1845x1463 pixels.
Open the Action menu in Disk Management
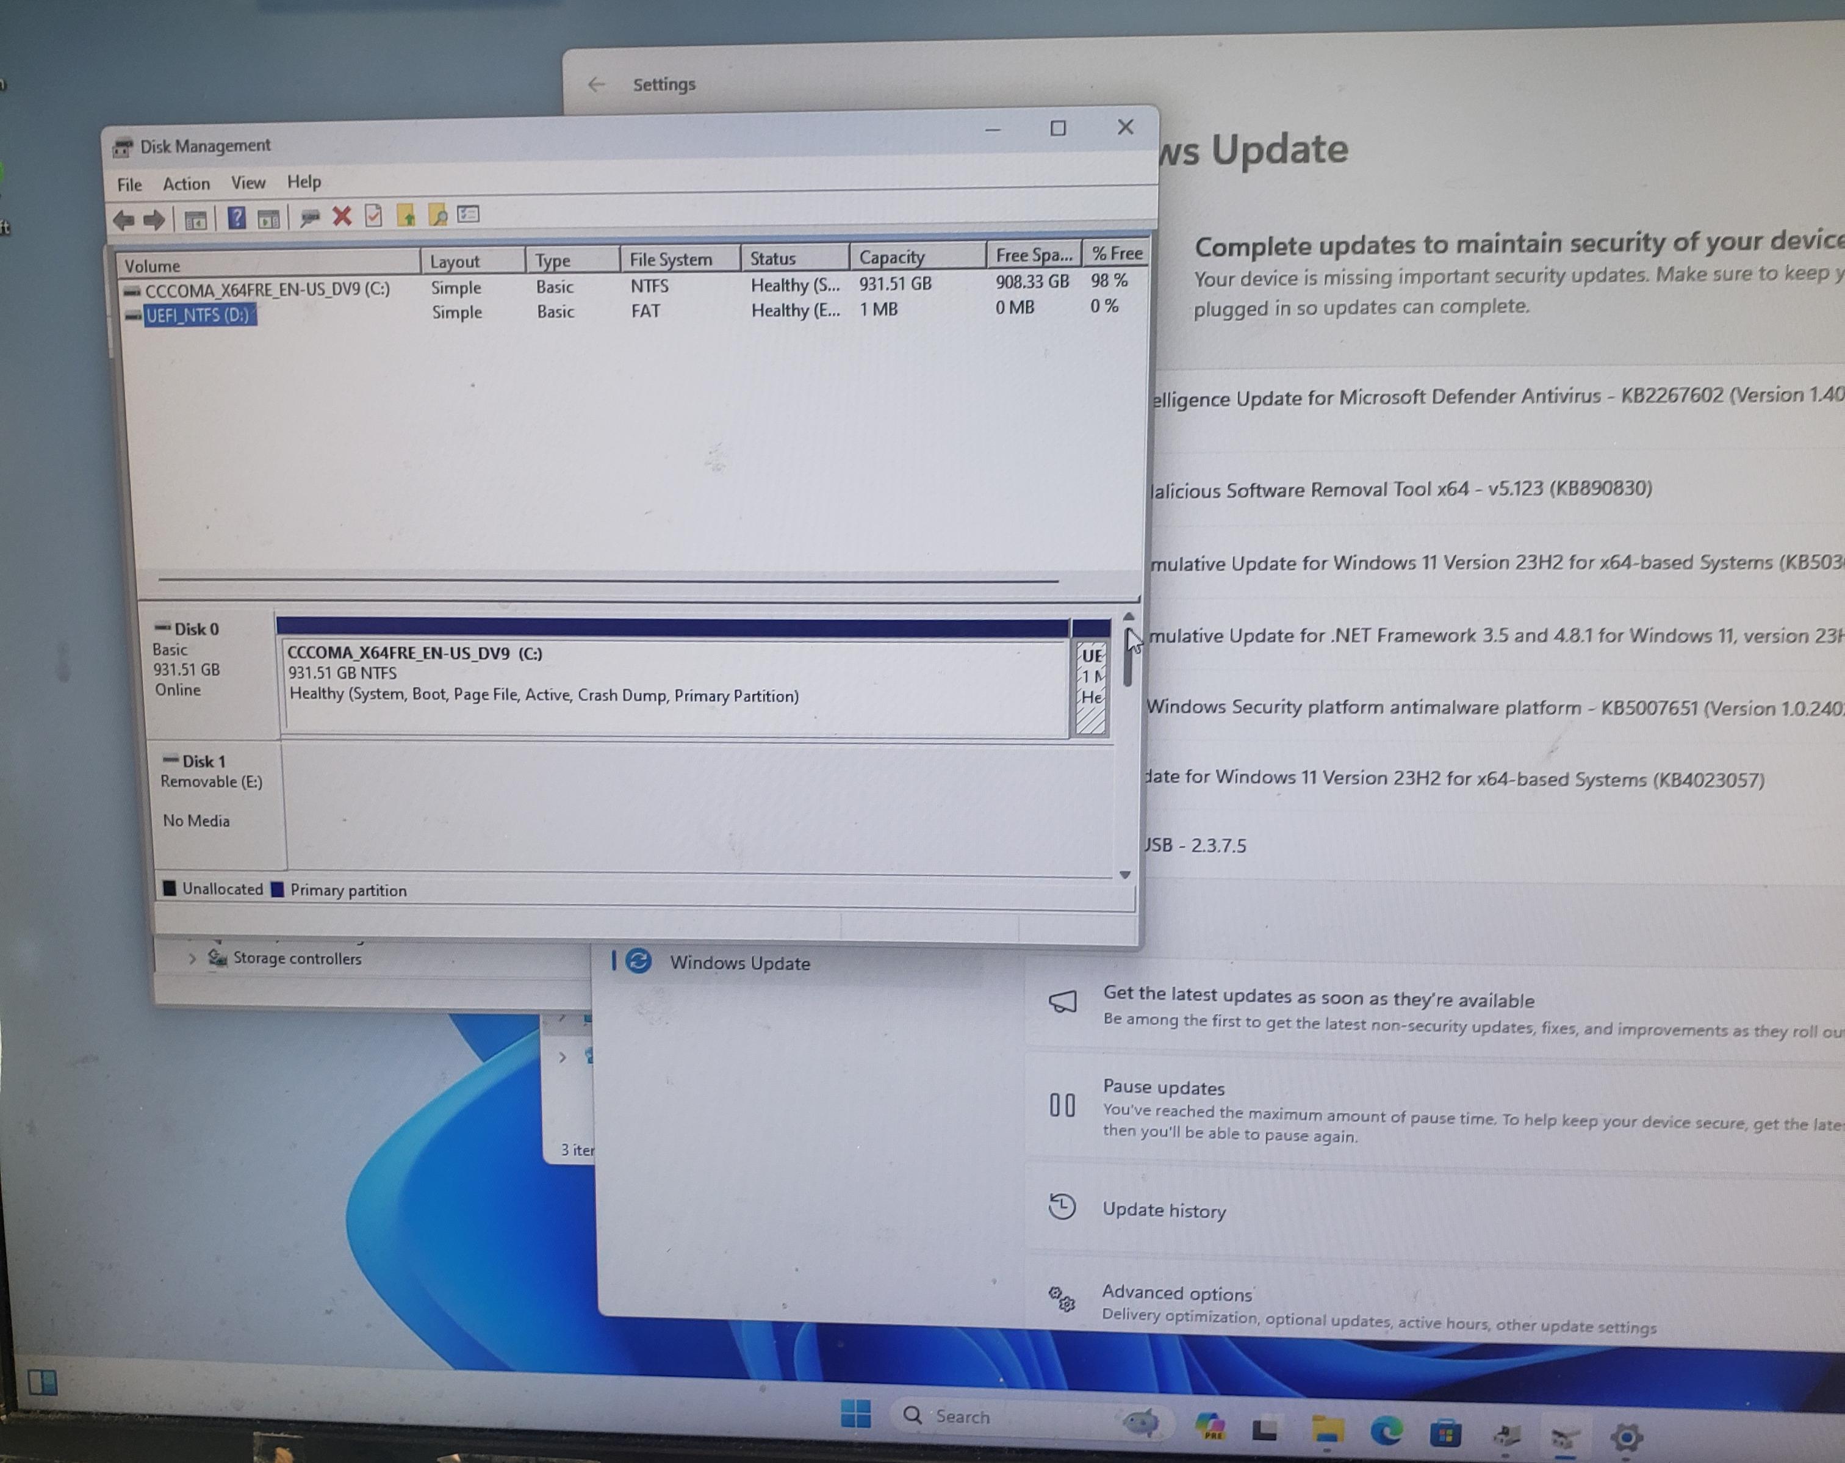click(187, 184)
